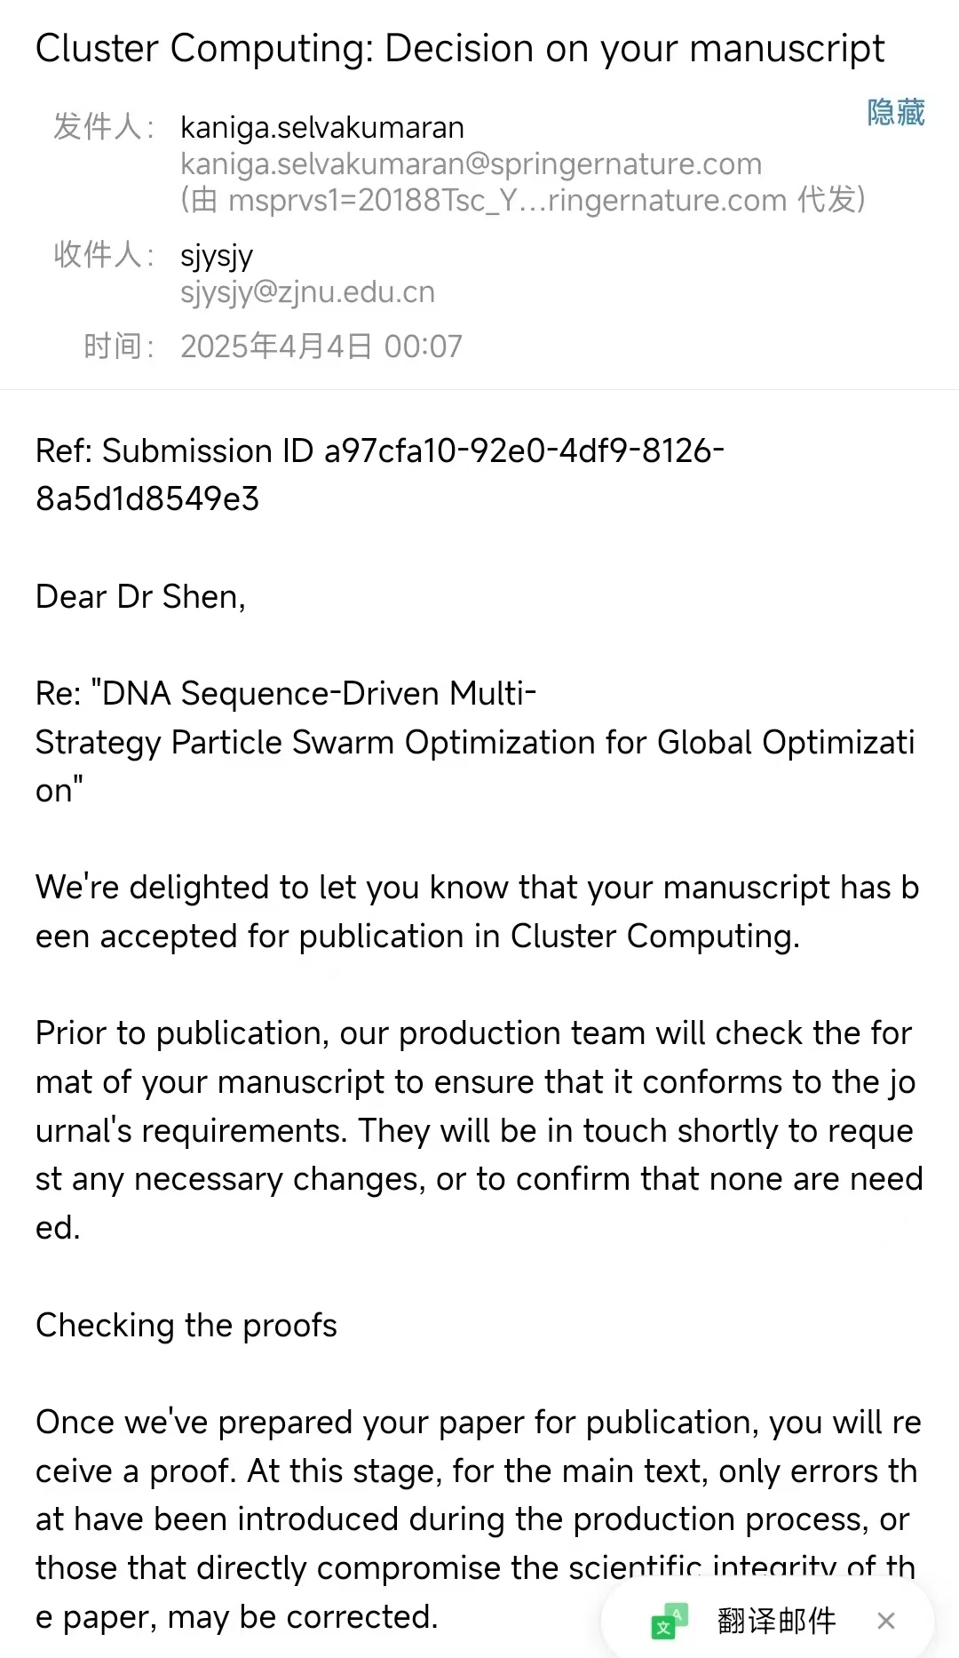Tap the subject line about manuscript decision

[x=460, y=49]
